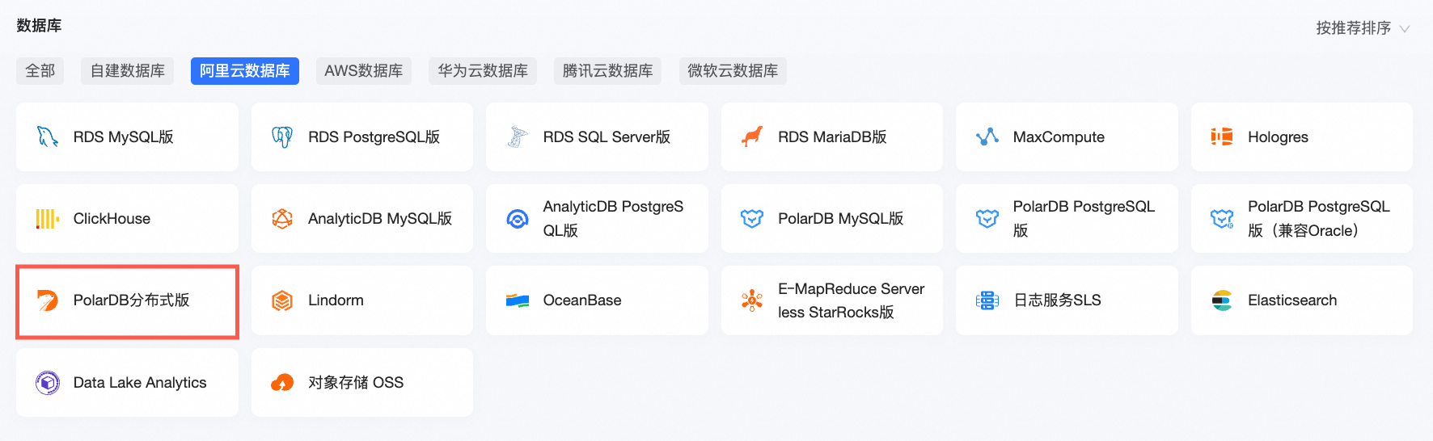Select RDS PostgreSQL版 label
The height and width of the screenshot is (441, 1433).
coord(374,137)
